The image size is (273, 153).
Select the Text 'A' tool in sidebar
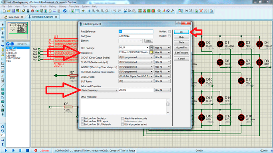(x=3, y=106)
